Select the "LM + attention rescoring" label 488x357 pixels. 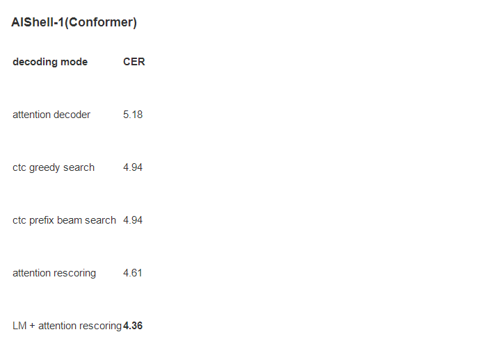(x=67, y=326)
